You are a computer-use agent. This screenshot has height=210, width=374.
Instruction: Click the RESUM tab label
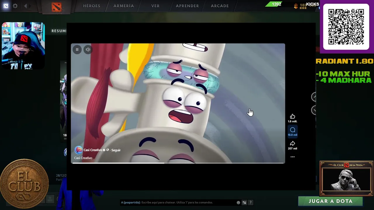pyautogui.click(x=59, y=31)
